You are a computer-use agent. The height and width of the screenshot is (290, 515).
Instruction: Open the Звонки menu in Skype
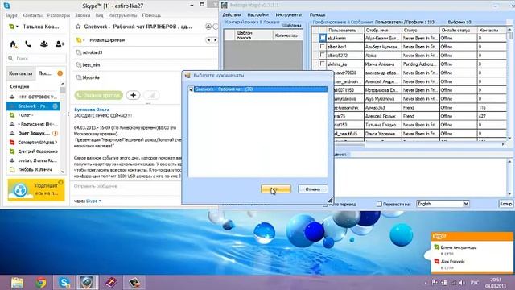pos(82,15)
